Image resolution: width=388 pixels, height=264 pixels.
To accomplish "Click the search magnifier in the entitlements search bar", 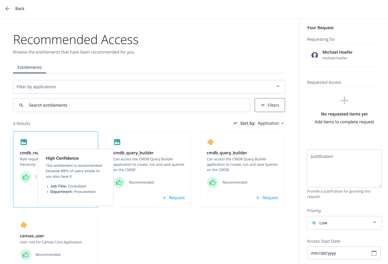I will click(x=21, y=105).
